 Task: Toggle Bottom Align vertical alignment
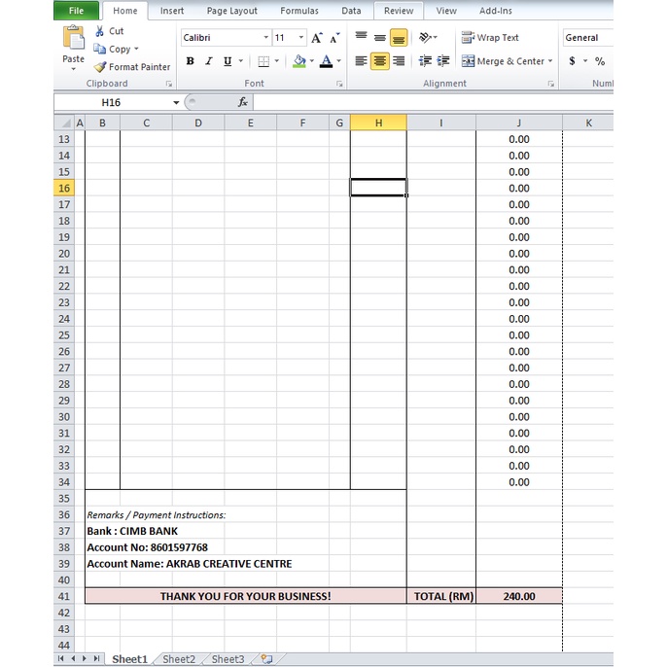[x=399, y=37]
